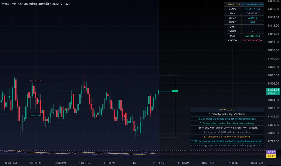Click tip 1 Default preset High WR Starter

[227, 114]
